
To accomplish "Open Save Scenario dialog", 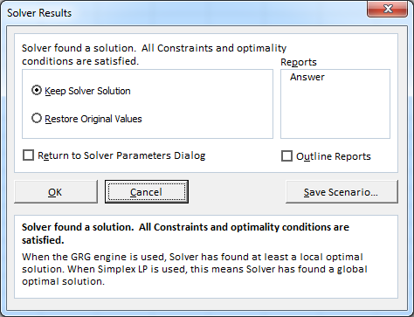I will coord(342,192).
